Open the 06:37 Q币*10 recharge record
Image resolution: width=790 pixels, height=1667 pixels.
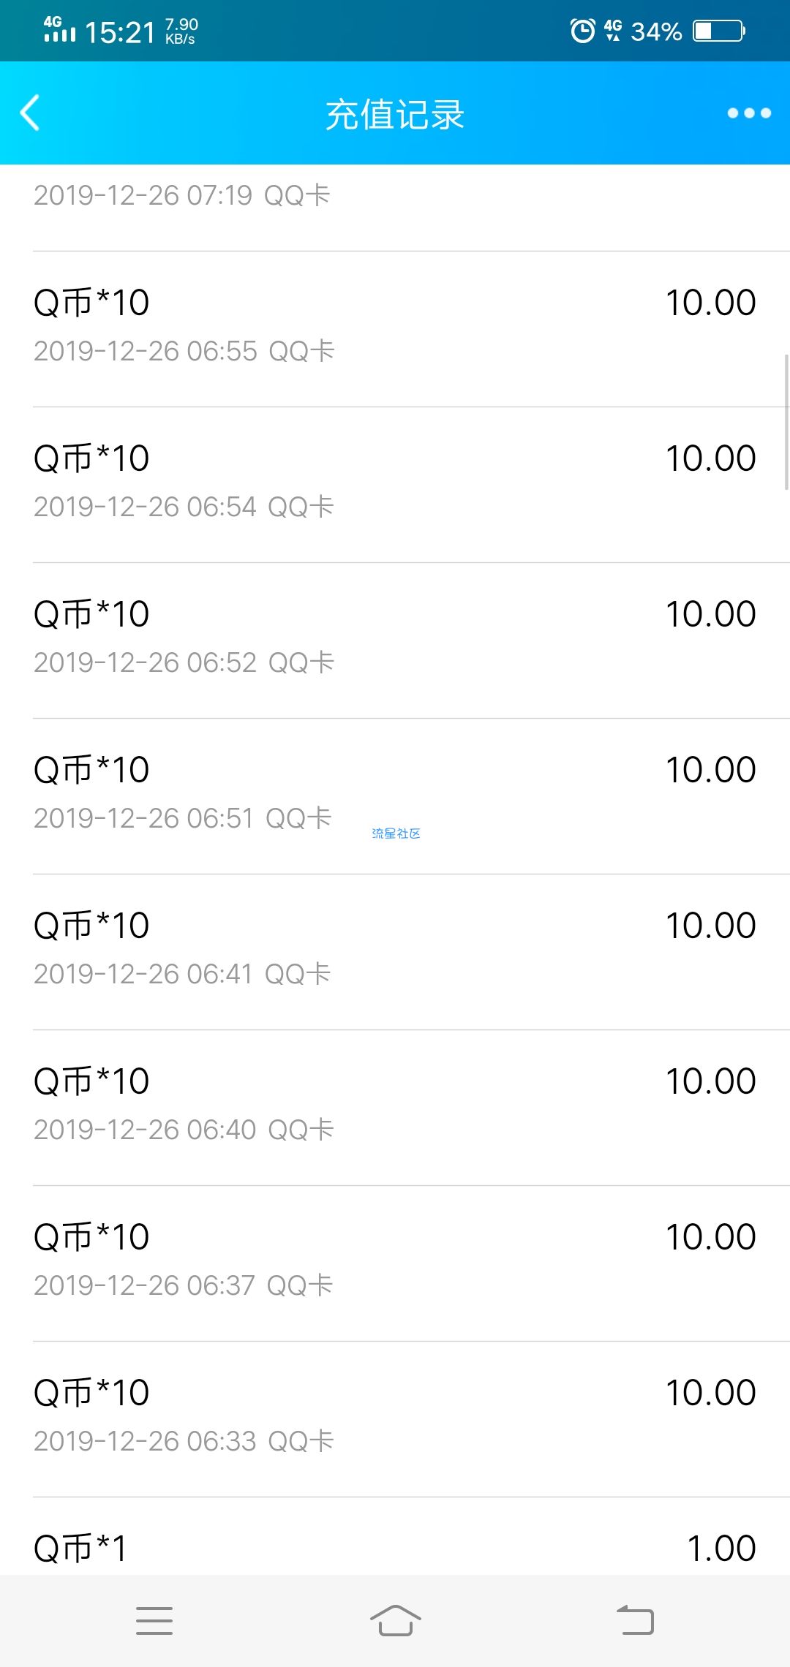[x=395, y=1263]
